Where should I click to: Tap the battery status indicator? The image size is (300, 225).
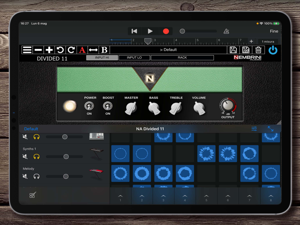pos(276,23)
